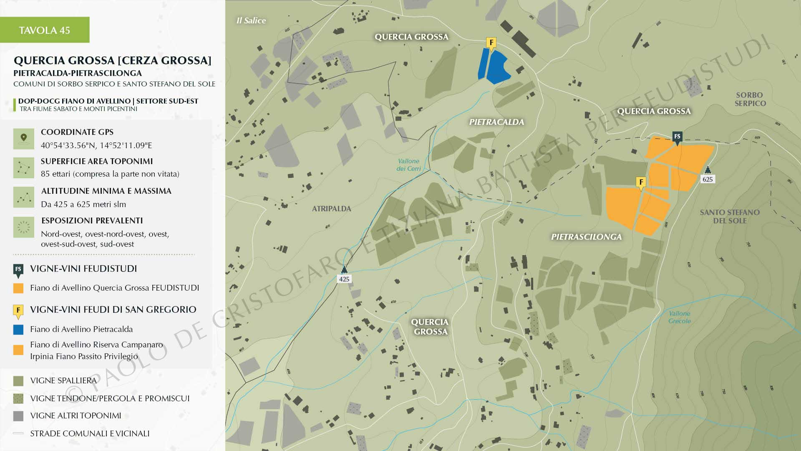Click the surface area constellation icon

coord(23,168)
